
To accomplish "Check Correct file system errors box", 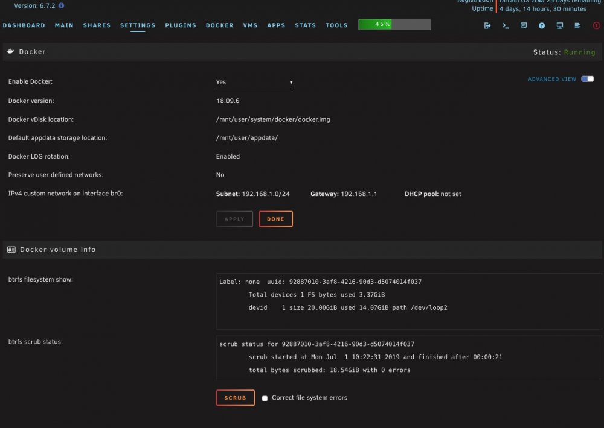I will pos(265,398).
